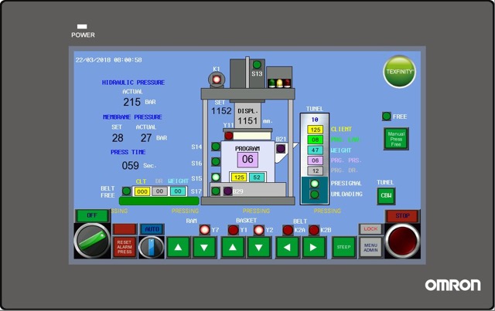
Task: Open the MENU ADMIN screen
Action: [x=370, y=248]
